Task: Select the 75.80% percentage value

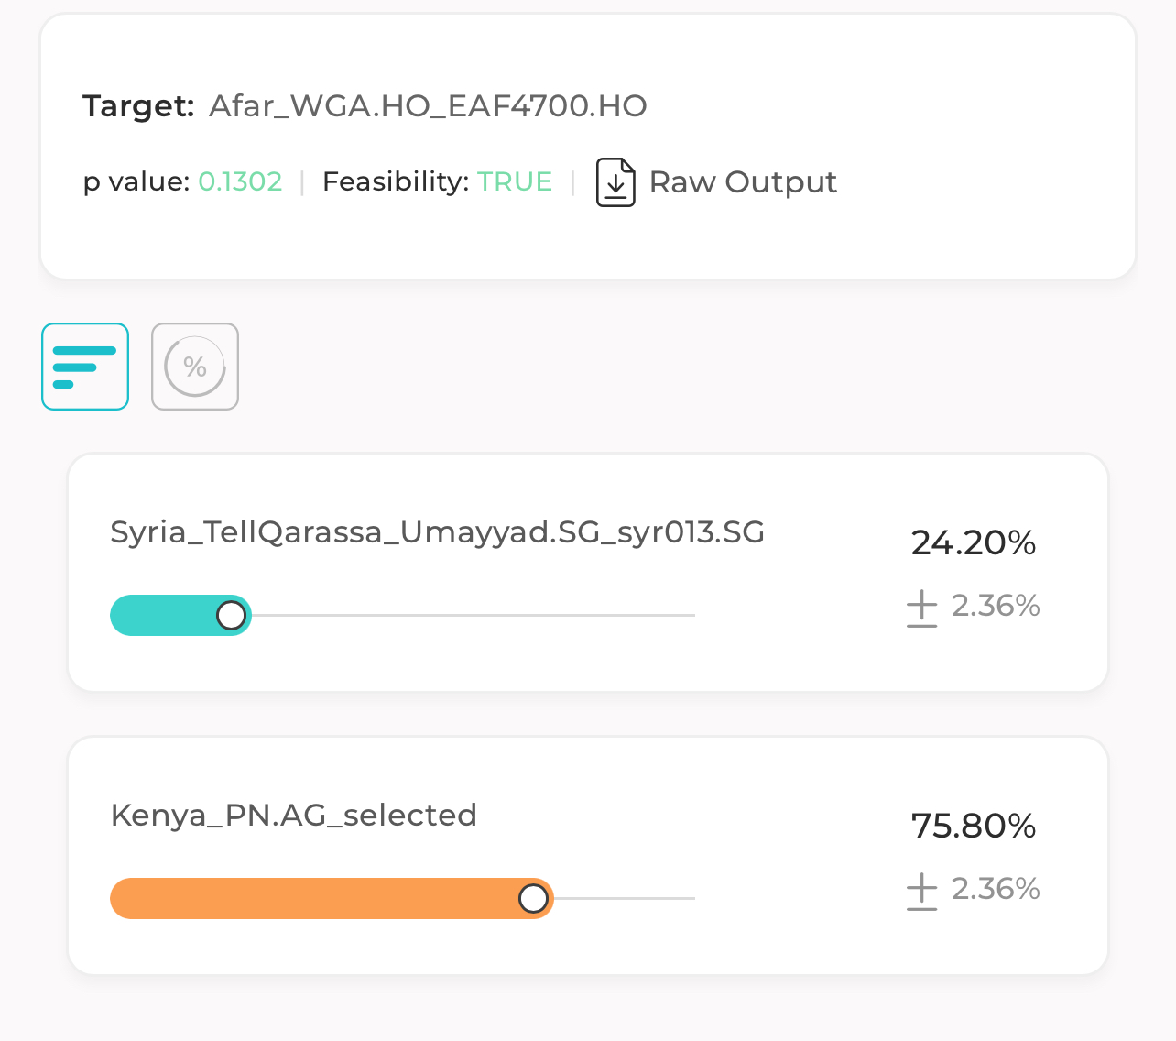Action: tap(974, 826)
